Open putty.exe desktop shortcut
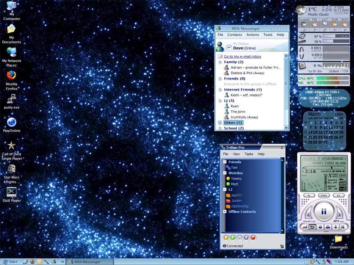 [x=12, y=100]
